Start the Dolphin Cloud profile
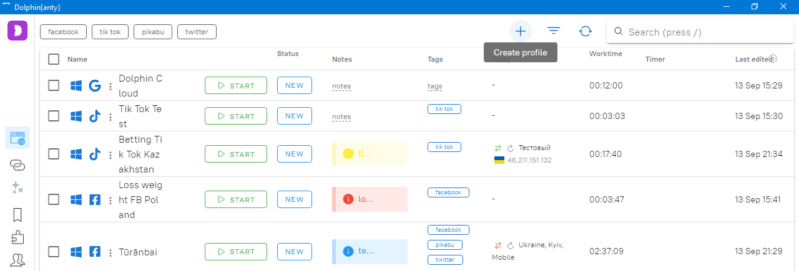The image size is (799, 271). [x=235, y=85]
